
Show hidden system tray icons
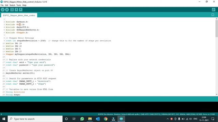[x=168, y=119]
